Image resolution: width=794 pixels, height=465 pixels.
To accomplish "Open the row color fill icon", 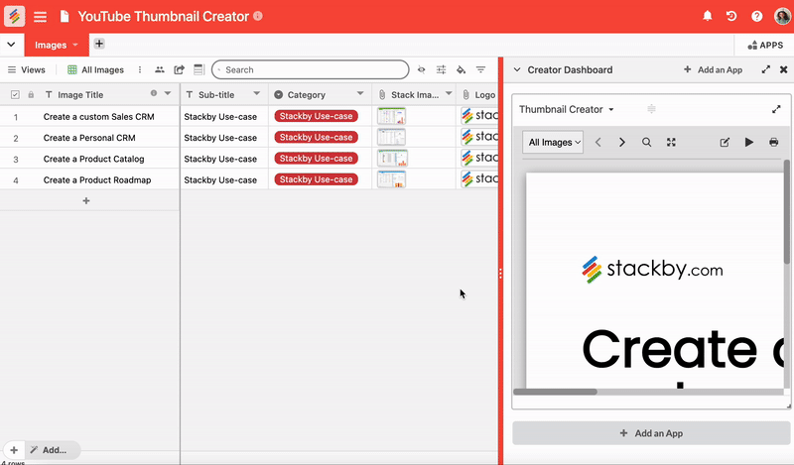I will pyautogui.click(x=461, y=69).
